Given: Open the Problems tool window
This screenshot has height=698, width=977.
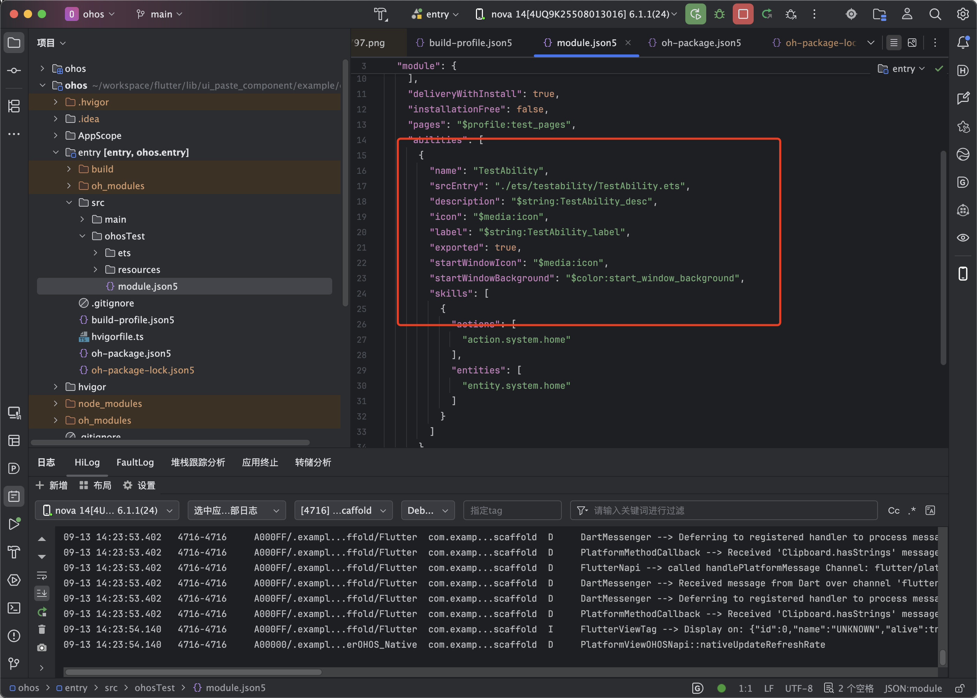Looking at the screenshot, I should (x=14, y=636).
